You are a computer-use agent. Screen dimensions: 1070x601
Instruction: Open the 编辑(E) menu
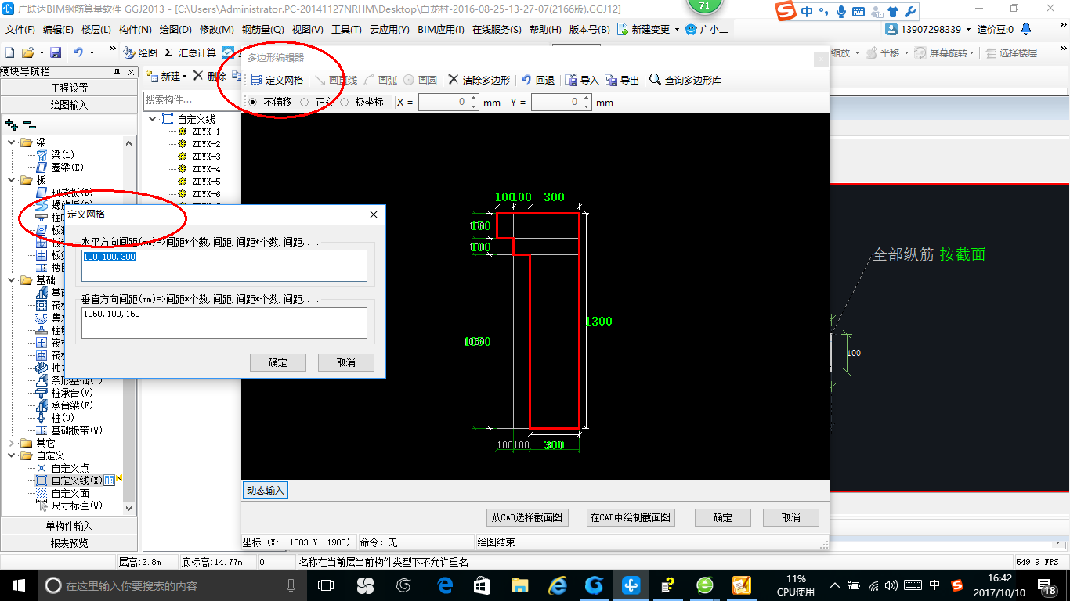tap(58, 29)
